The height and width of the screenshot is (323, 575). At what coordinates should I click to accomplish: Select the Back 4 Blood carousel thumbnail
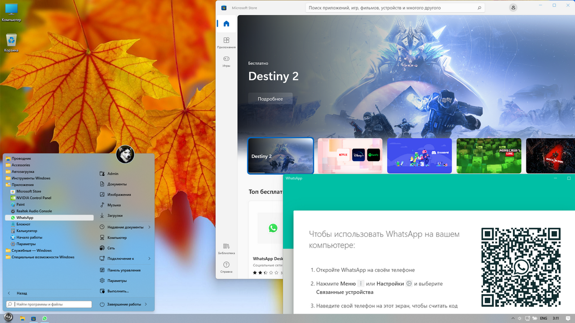[550, 156]
